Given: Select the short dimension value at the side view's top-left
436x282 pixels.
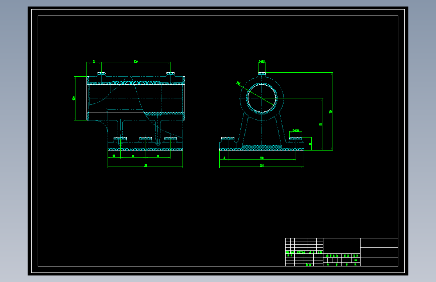Looking at the screenshot, I should pos(94,61).
